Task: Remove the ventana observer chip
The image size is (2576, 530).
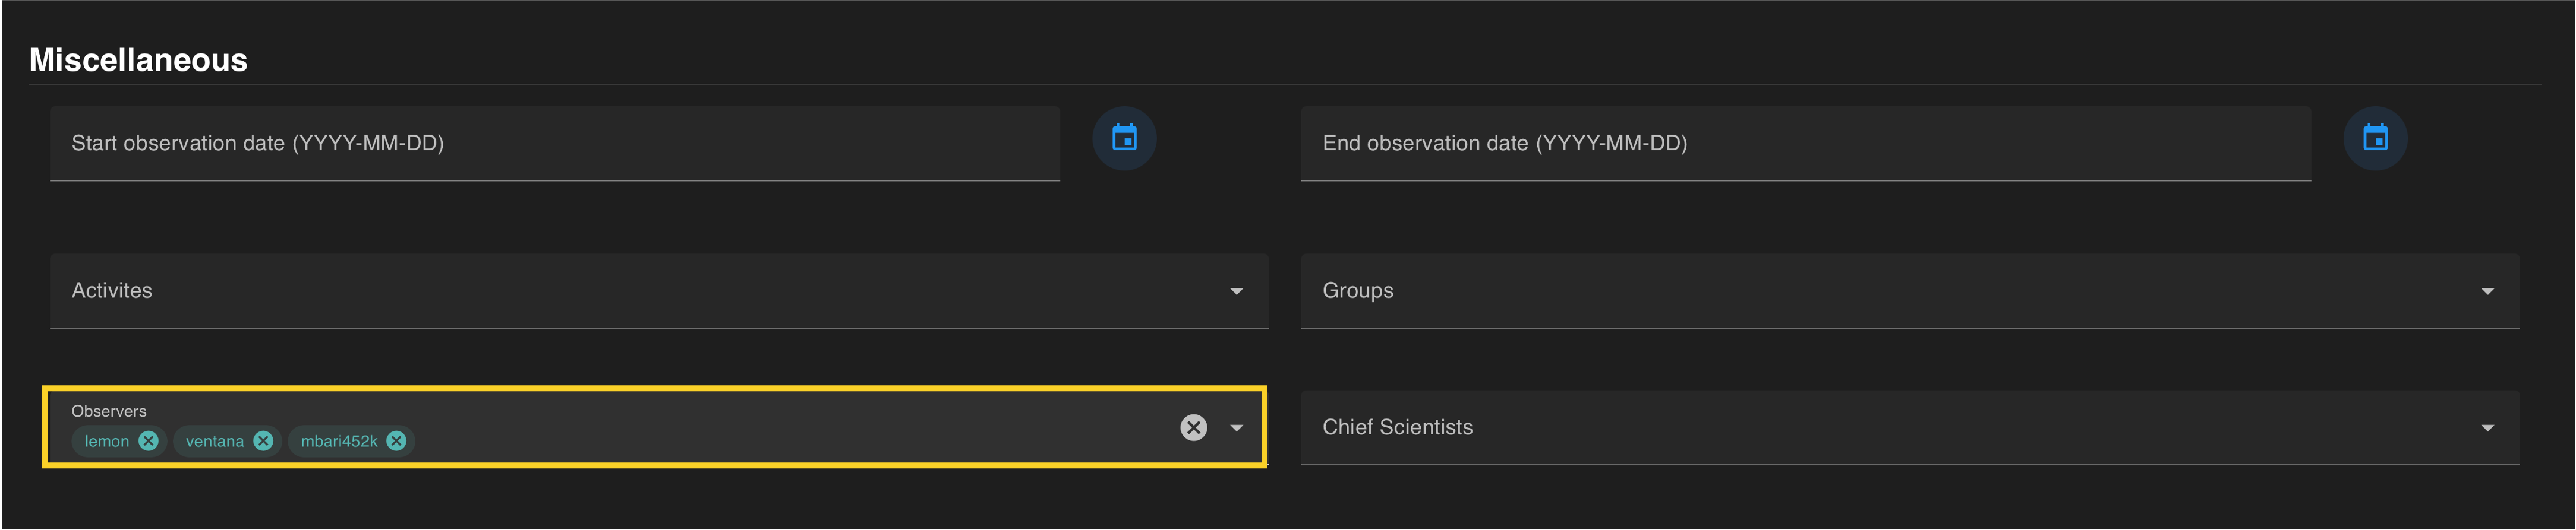Action: [x=263, y=441]
